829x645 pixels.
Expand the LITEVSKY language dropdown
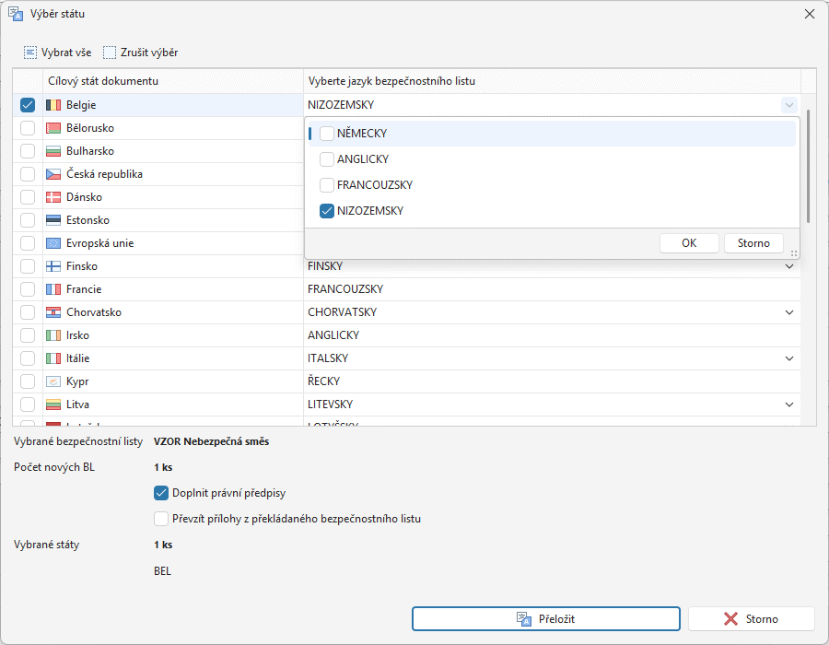pyautogui.click(x=788, y=405)
